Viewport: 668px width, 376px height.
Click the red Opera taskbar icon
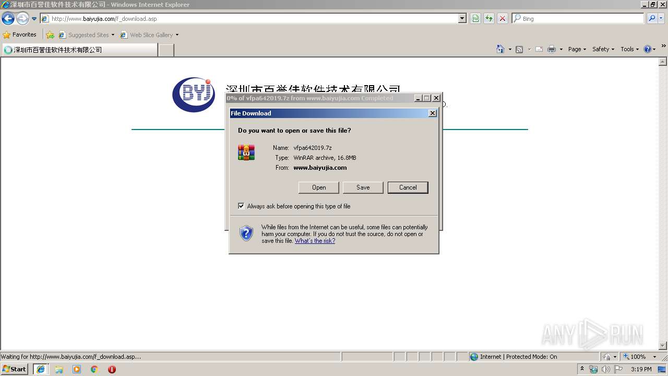(112, 369)
